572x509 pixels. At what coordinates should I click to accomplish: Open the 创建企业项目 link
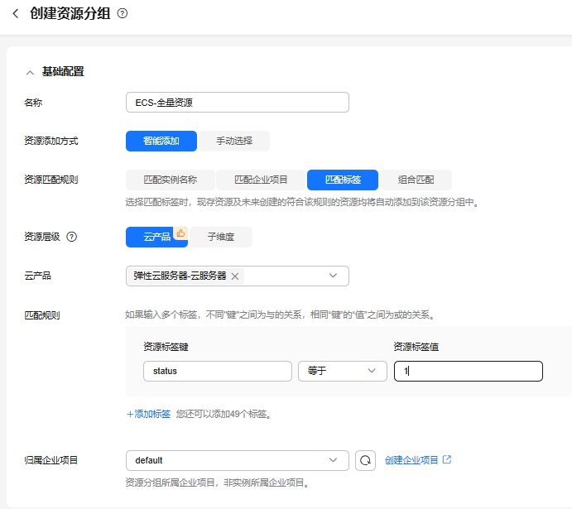(411, 460)
